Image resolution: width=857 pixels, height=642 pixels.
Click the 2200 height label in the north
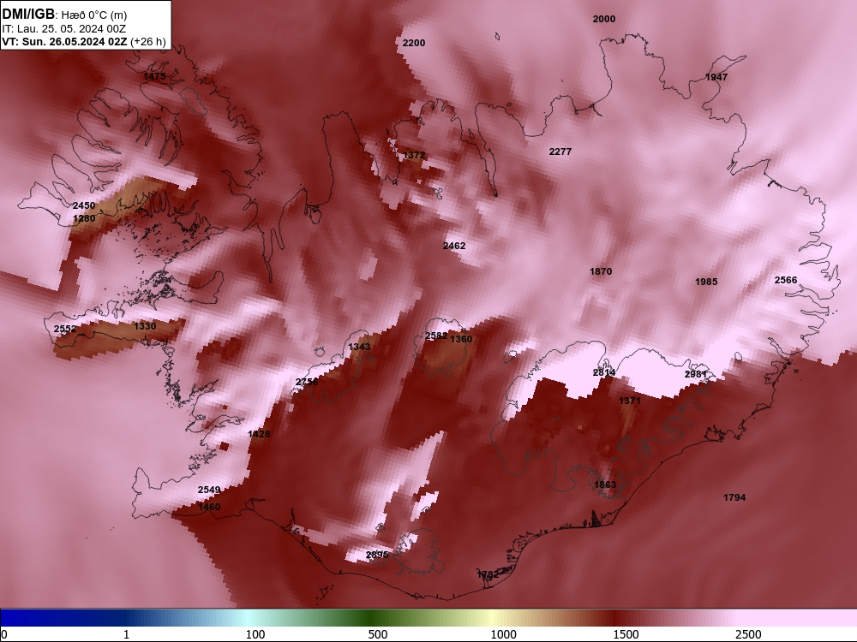[414, 43]
